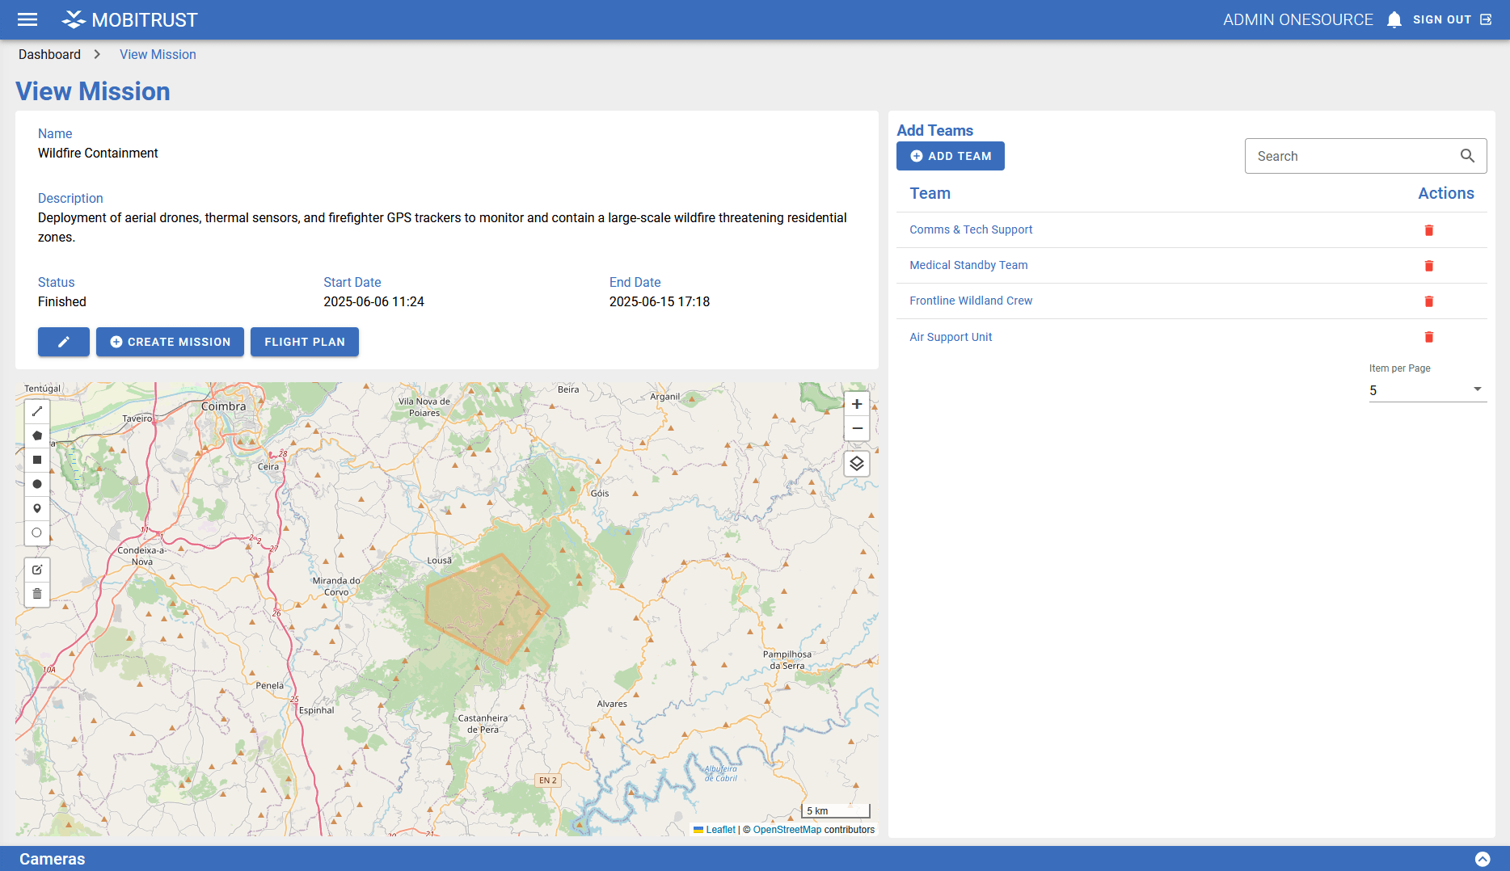Click the team Search input field
Image resolution: width=1510 pixels, height=871 pixels.
[1354, 156]
